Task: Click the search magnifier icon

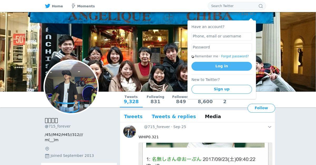Action: 261,6
